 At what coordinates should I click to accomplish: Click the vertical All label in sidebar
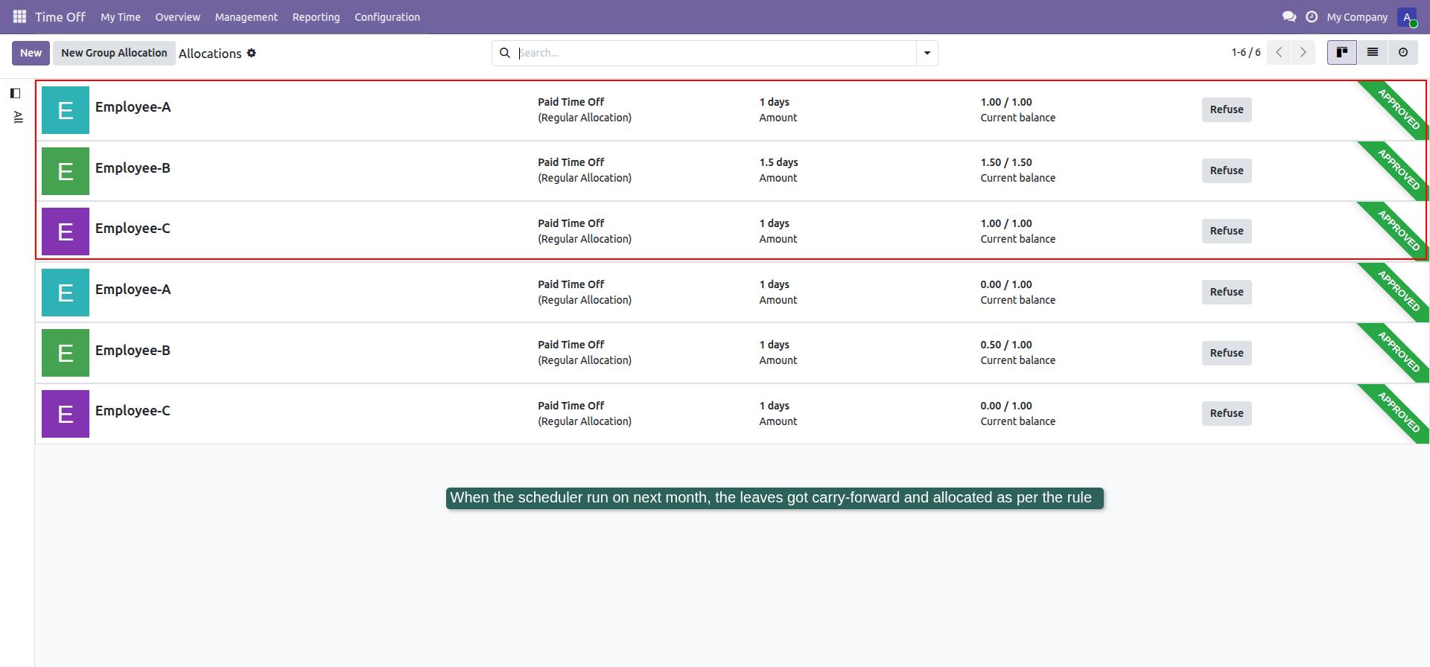pos(18,117)
